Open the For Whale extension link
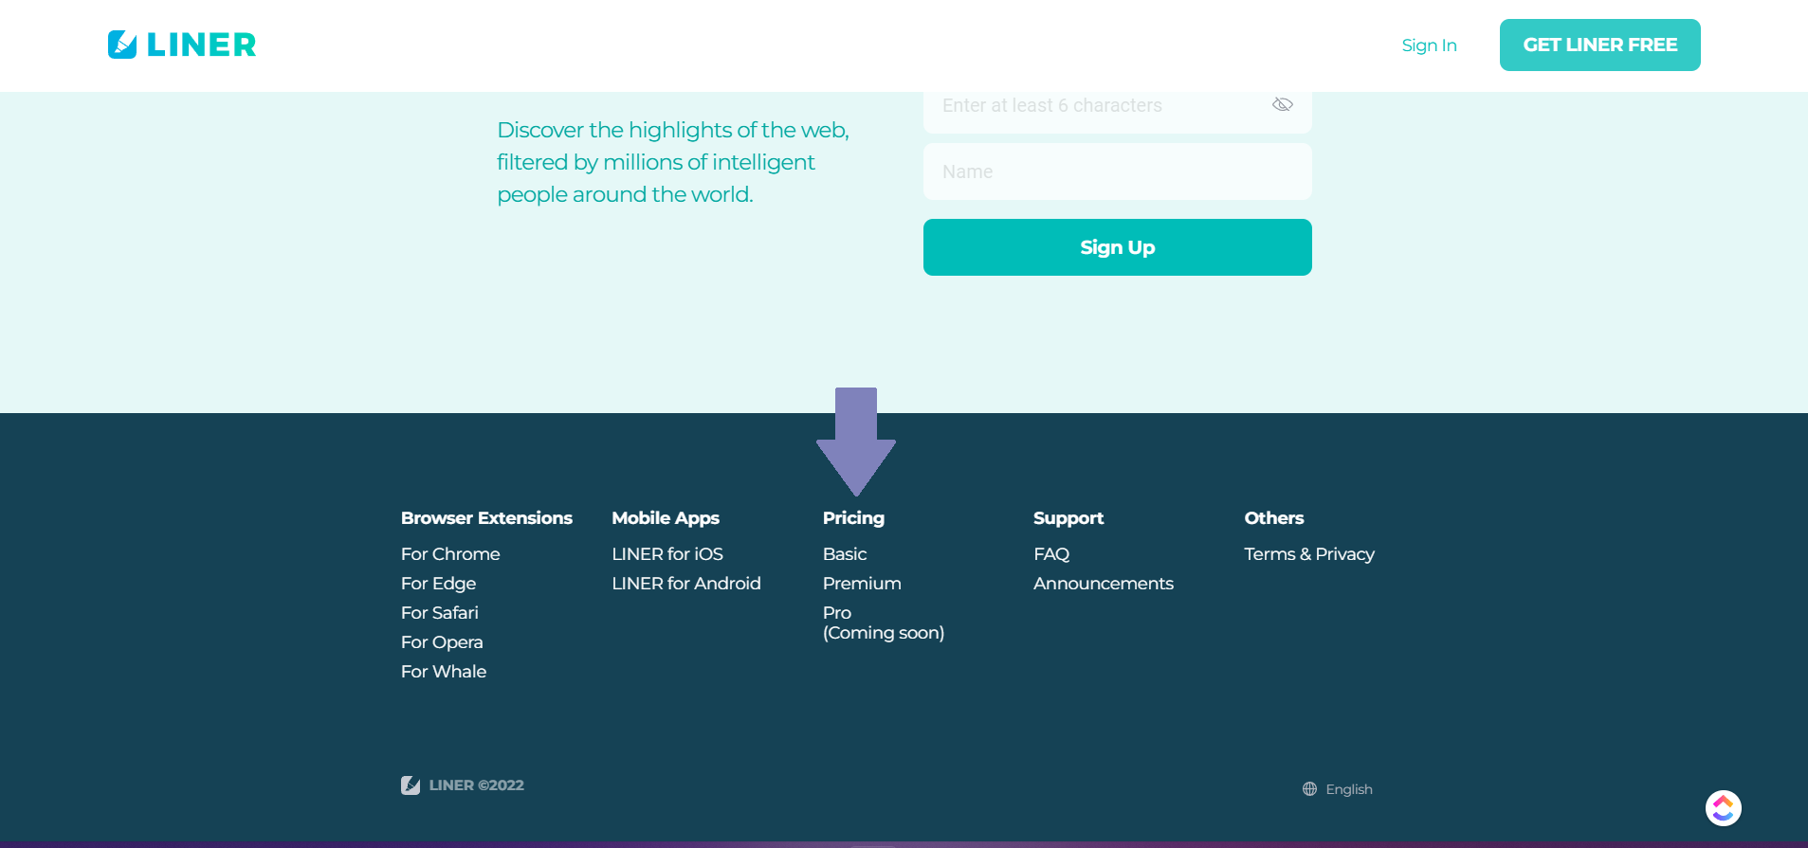Screen dimensions: 1808x848 444,672
